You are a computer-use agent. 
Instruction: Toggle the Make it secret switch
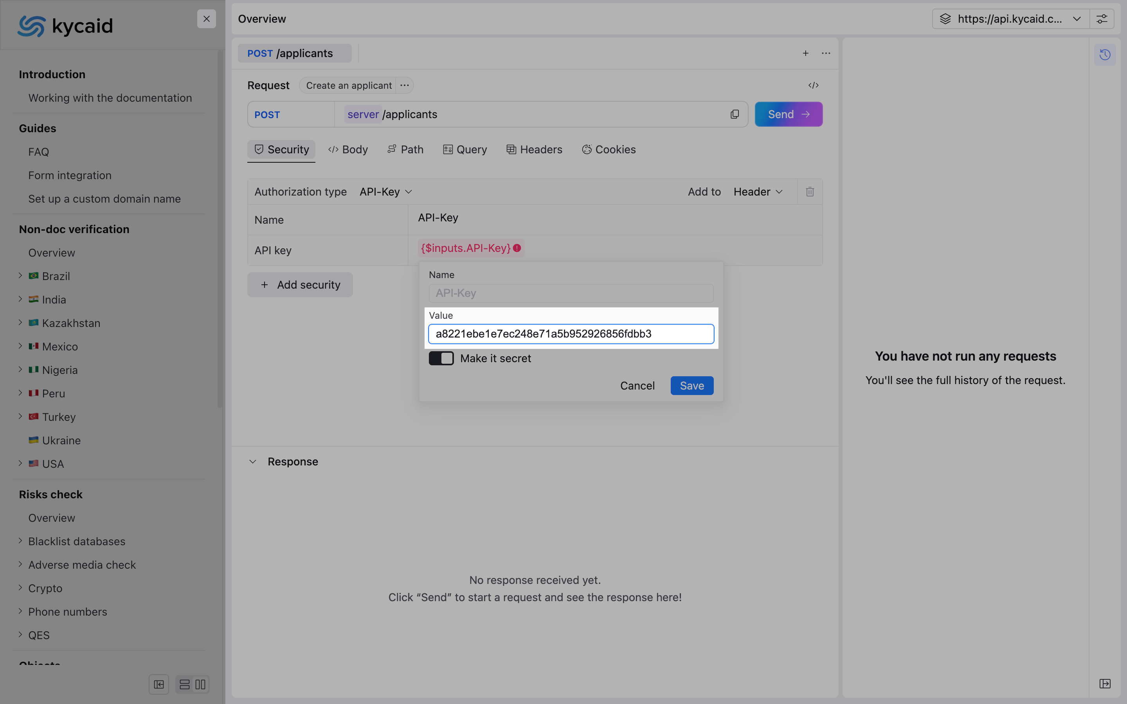click(x=441, y=358)
